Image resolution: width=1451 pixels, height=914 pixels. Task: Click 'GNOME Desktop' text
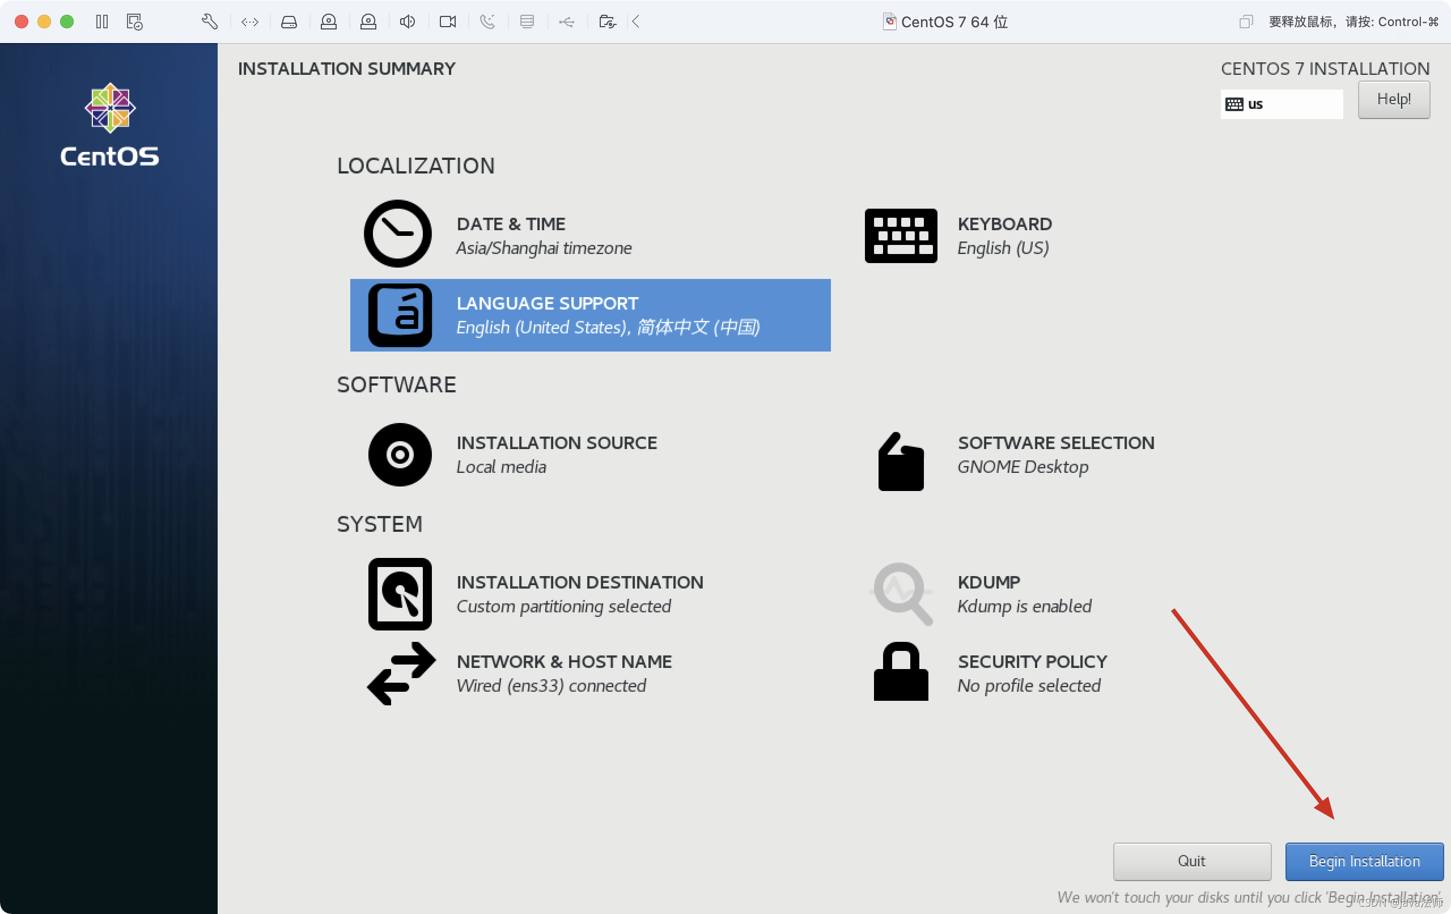[1023, 468]
